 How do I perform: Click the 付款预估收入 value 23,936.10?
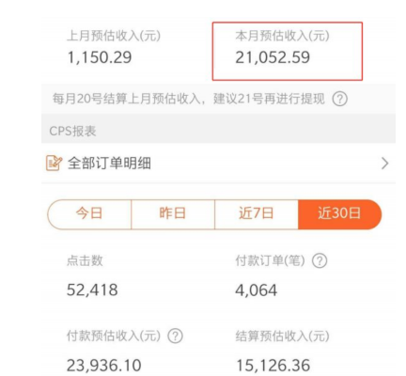tap(104, 366)
